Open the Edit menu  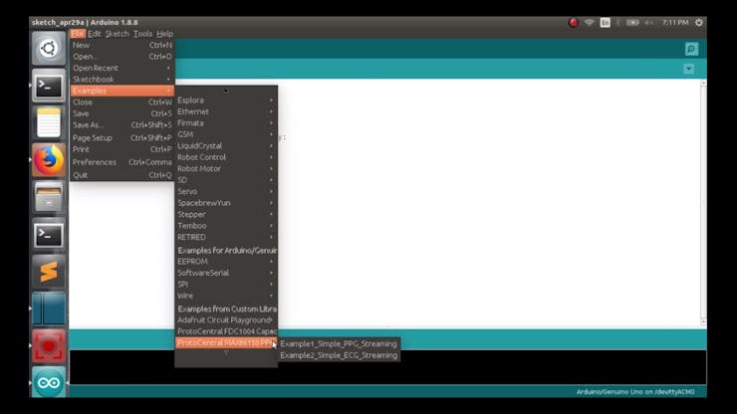click(x=94, y=34)
